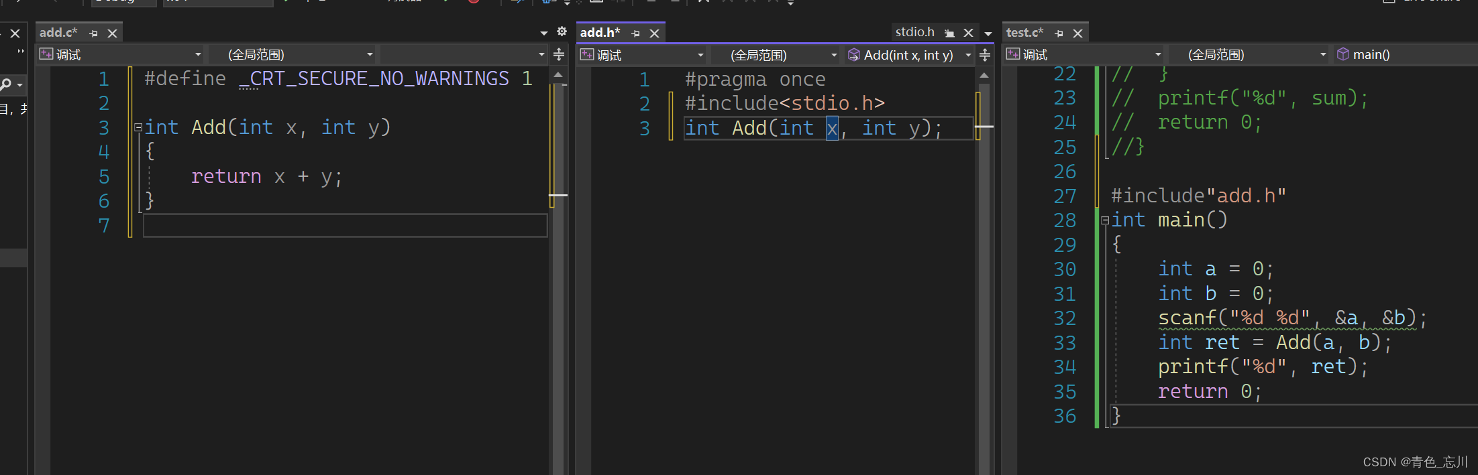This screenshot has width=1478, height=475.
Task: Click the commented printf line 23
Action: 1239,98
